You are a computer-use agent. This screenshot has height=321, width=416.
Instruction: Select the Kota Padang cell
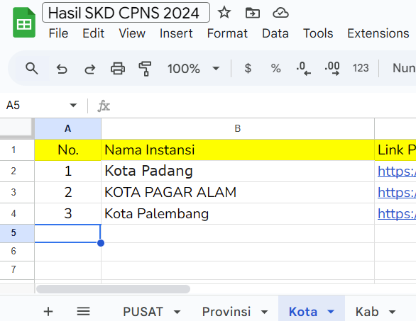pyautogui.click(x=238, y=171)
